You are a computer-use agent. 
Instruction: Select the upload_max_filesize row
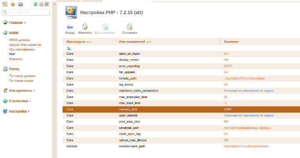[x=181, y=140]
